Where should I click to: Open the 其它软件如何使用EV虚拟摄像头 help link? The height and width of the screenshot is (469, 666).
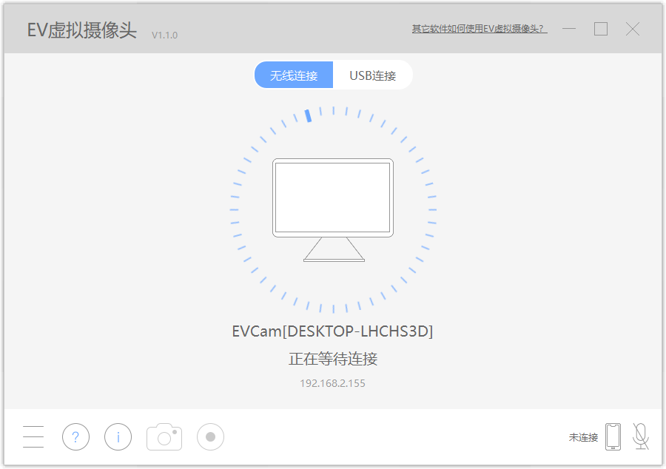click(477, 28)
